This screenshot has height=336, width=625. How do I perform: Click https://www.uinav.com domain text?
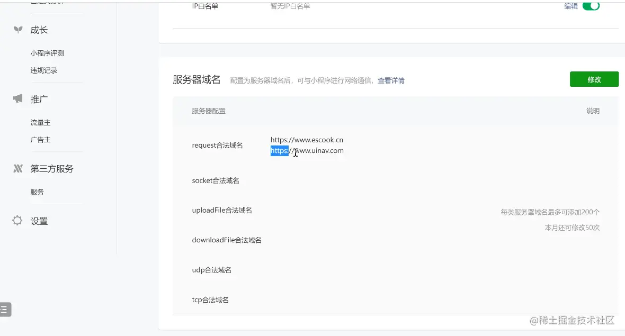(307, 150)
